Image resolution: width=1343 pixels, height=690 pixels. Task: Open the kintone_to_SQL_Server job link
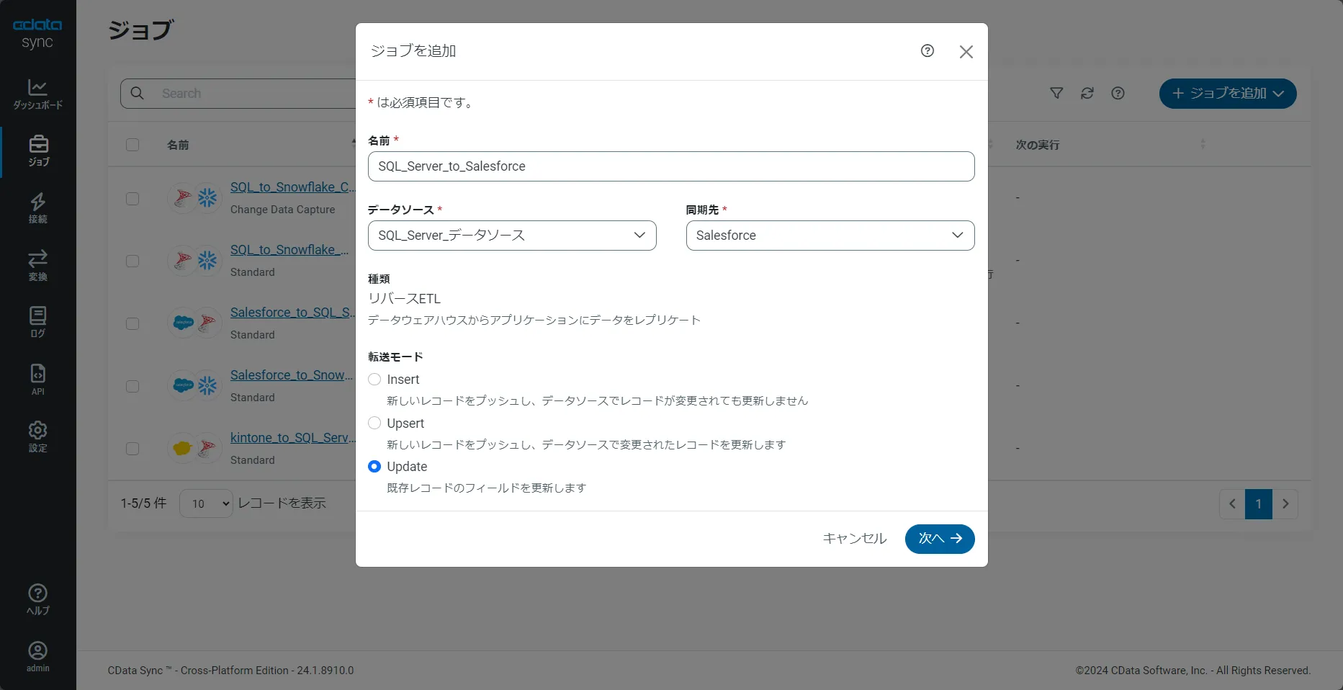(290, 438)
